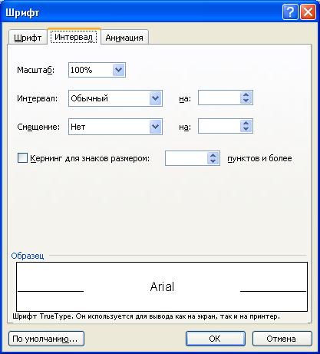320x354 pixels.
Task: Increase the Смещение offset value arrow
Action: click(x=246, y=124)
